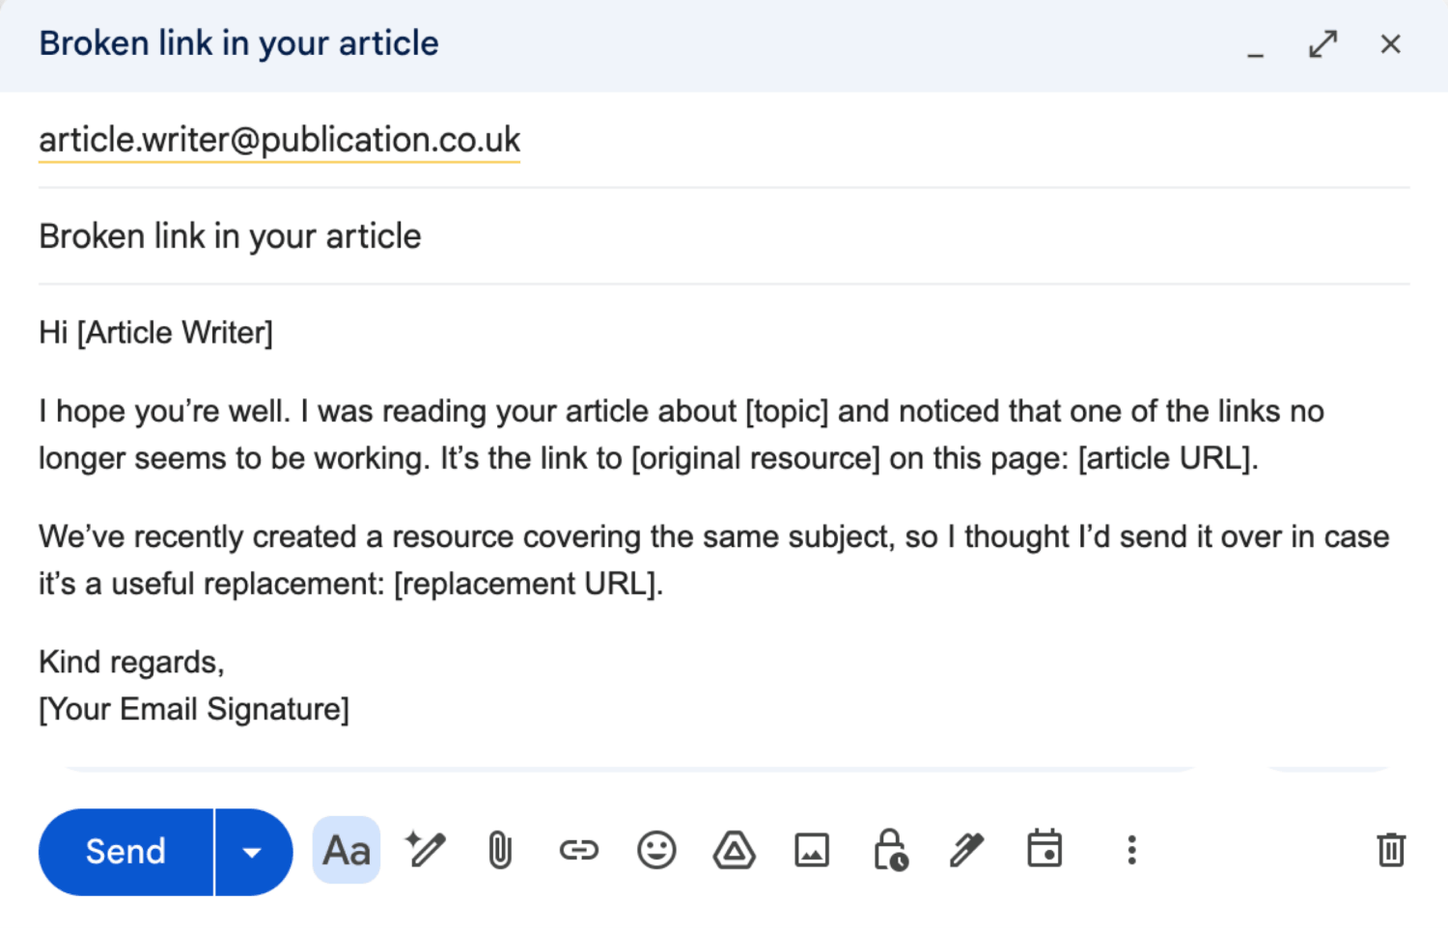Attach files using the paperclip icon
This screenshot has width=1448, height=928.
click(x=500, y=851)
